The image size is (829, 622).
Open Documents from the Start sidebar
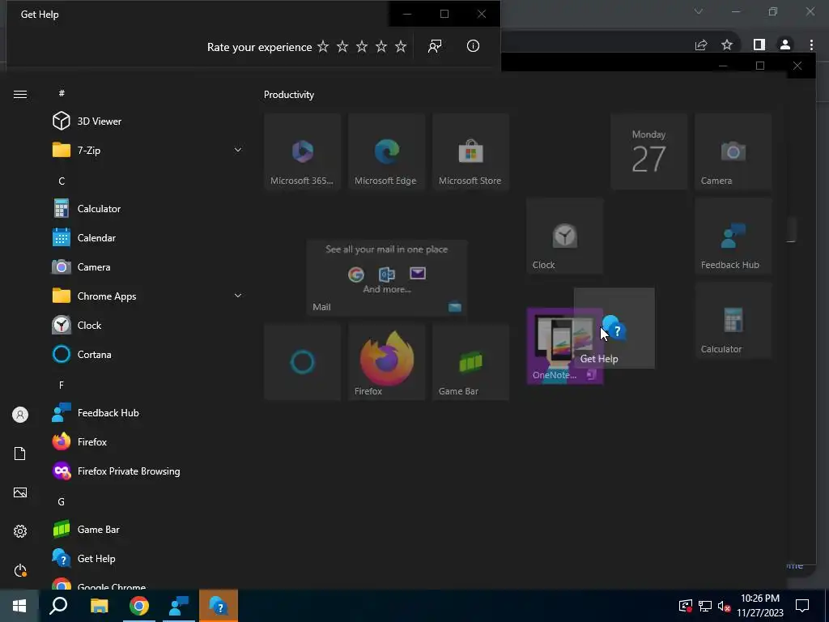click(20, 454)
